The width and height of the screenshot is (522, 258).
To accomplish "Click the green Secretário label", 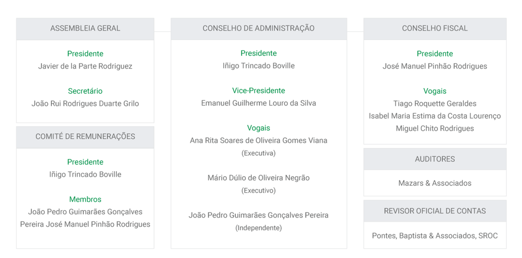I will 85,91.
